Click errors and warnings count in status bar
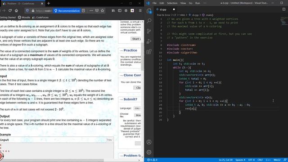 tap(152, 160)
